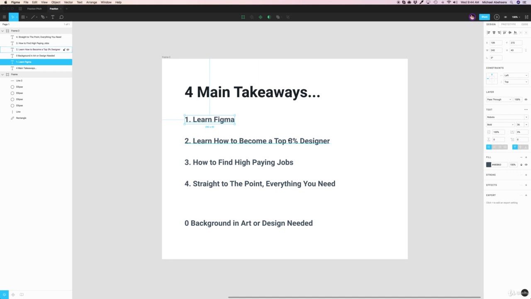Viewport: 531px width, 299px height.
Task: Align selection to top edge
Action: coord(504,32)
